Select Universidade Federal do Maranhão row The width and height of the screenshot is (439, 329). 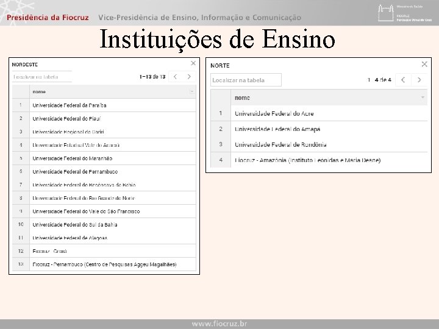click(104, 158)
